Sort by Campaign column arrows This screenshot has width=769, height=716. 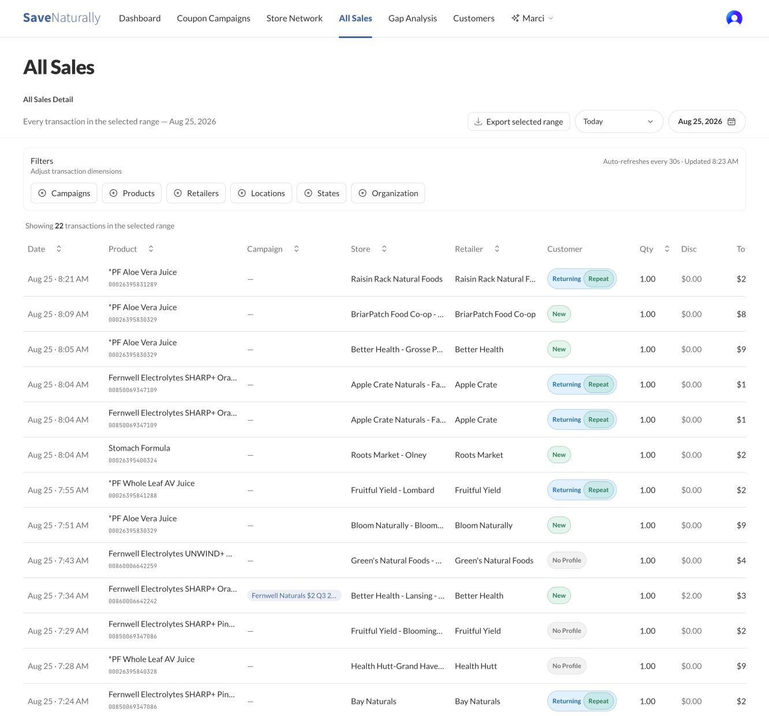[x=296, y=249]
